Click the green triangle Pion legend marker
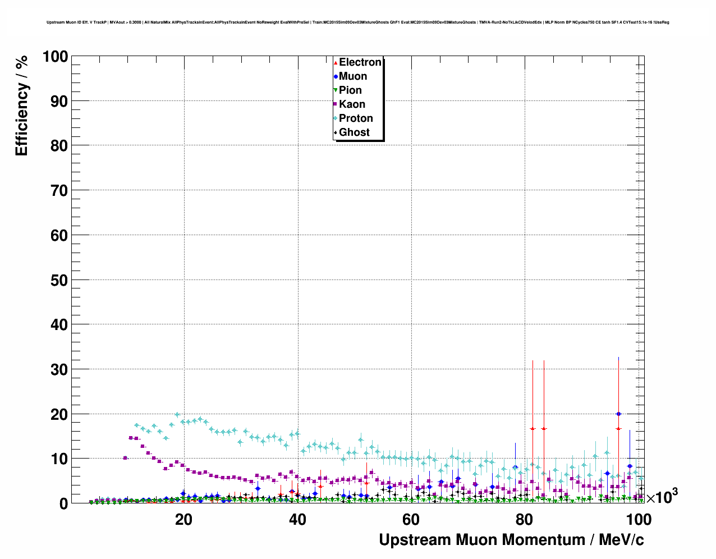The height and width of the screenshot is (559, 716). point(336,90)
